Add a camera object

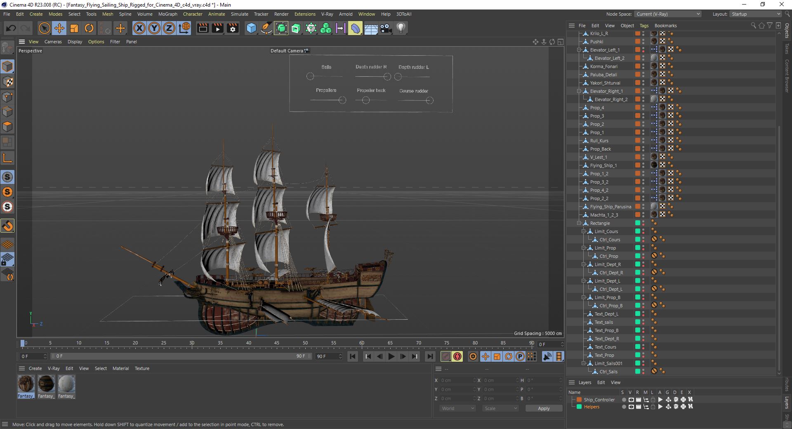386,28
